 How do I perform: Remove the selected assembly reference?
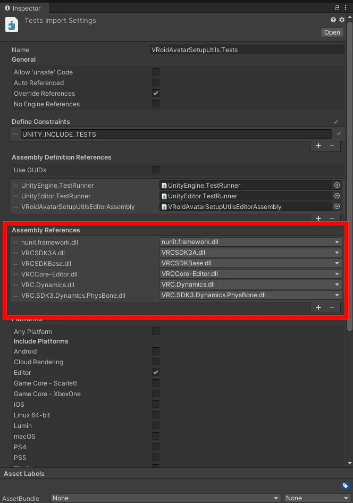click(332, 307)
